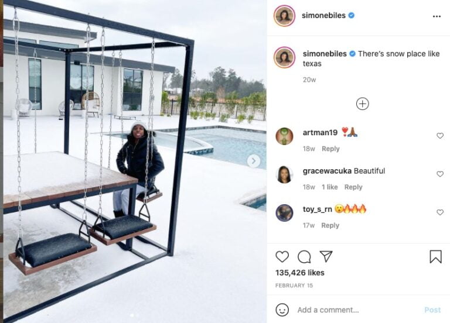This screenshot has height=323, width=450.
Task: Like the post with heart icon
Action: pyautogui.click(x=282, y=256)
